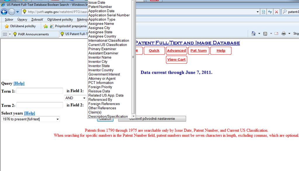Select Reissue Data option
The width and height of the screenshot is (299, 171).
pyautogui.click(x=99, y=91)
